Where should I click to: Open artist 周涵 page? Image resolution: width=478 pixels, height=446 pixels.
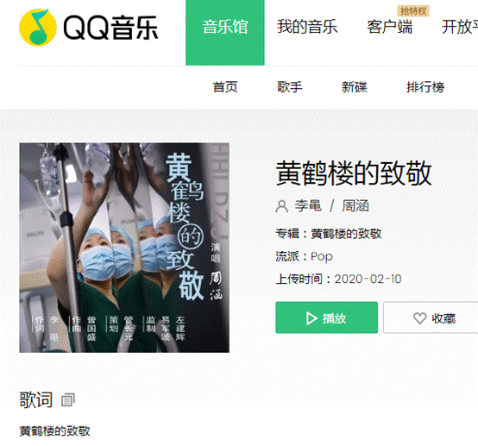[355, 206]
